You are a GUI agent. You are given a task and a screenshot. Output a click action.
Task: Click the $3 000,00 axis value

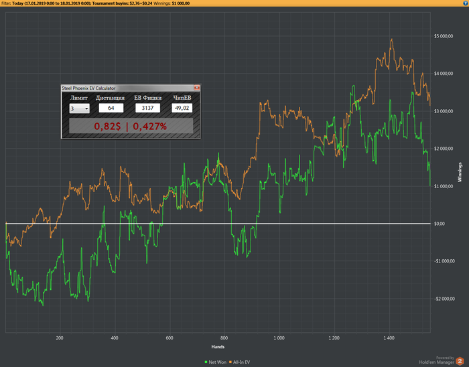444,111
